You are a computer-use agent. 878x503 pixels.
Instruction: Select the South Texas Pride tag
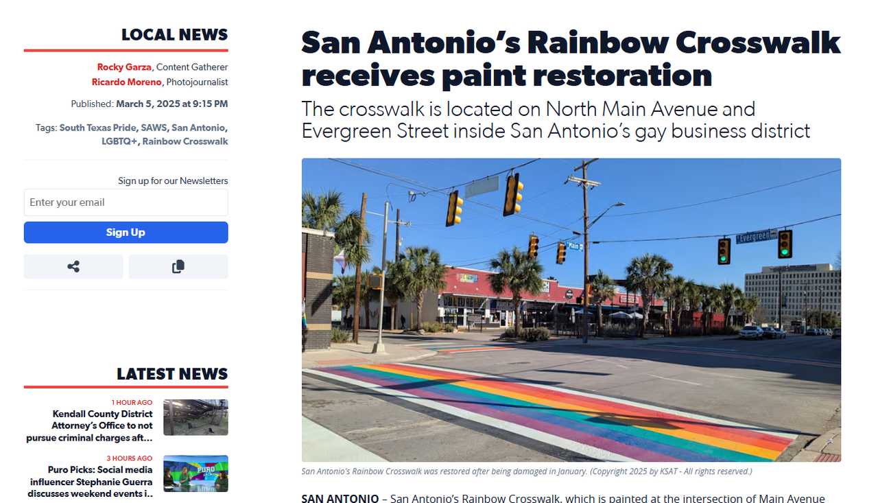pos(98,128)
